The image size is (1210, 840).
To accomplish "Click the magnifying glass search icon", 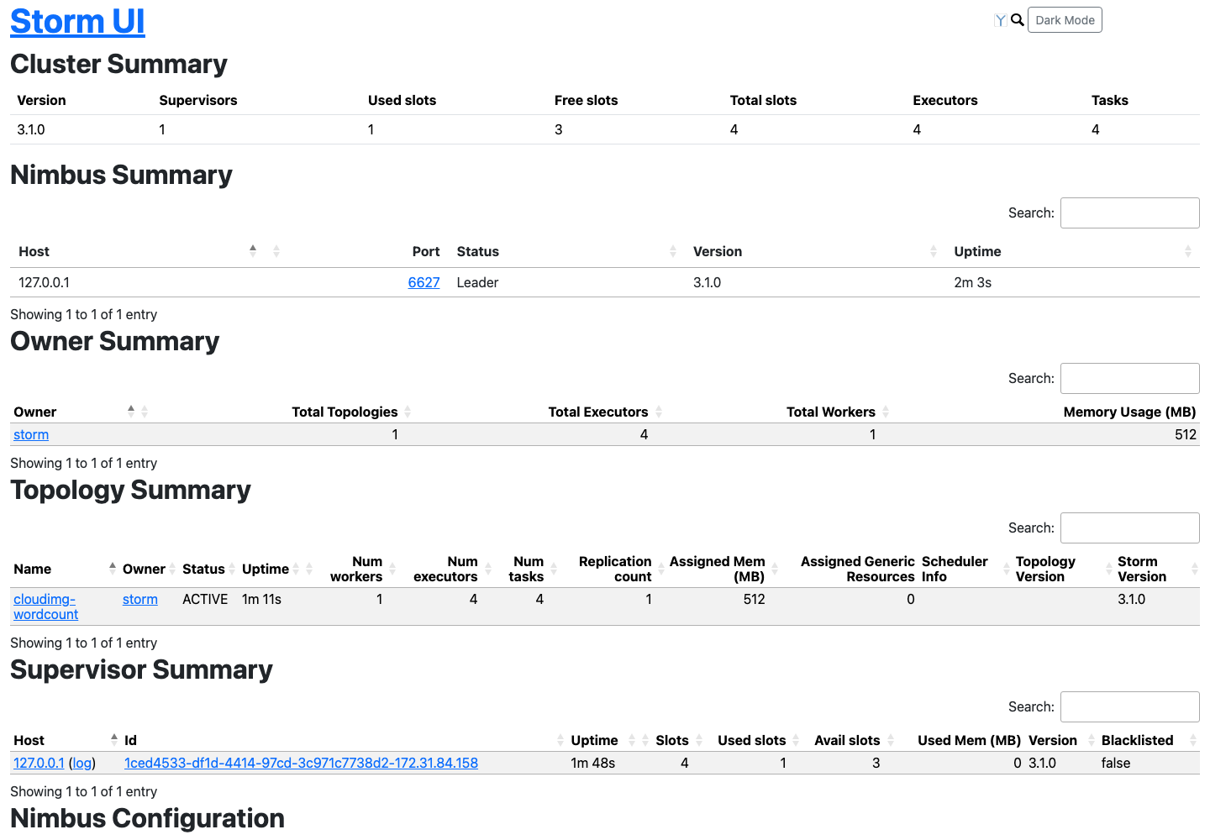I will tap(1018, 20).
